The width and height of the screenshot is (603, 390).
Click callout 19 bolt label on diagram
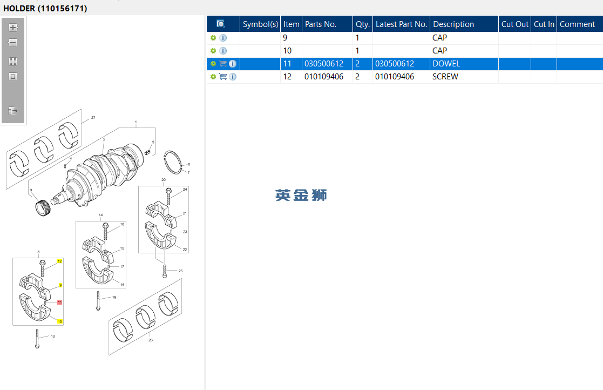click(x=114, y=297)
